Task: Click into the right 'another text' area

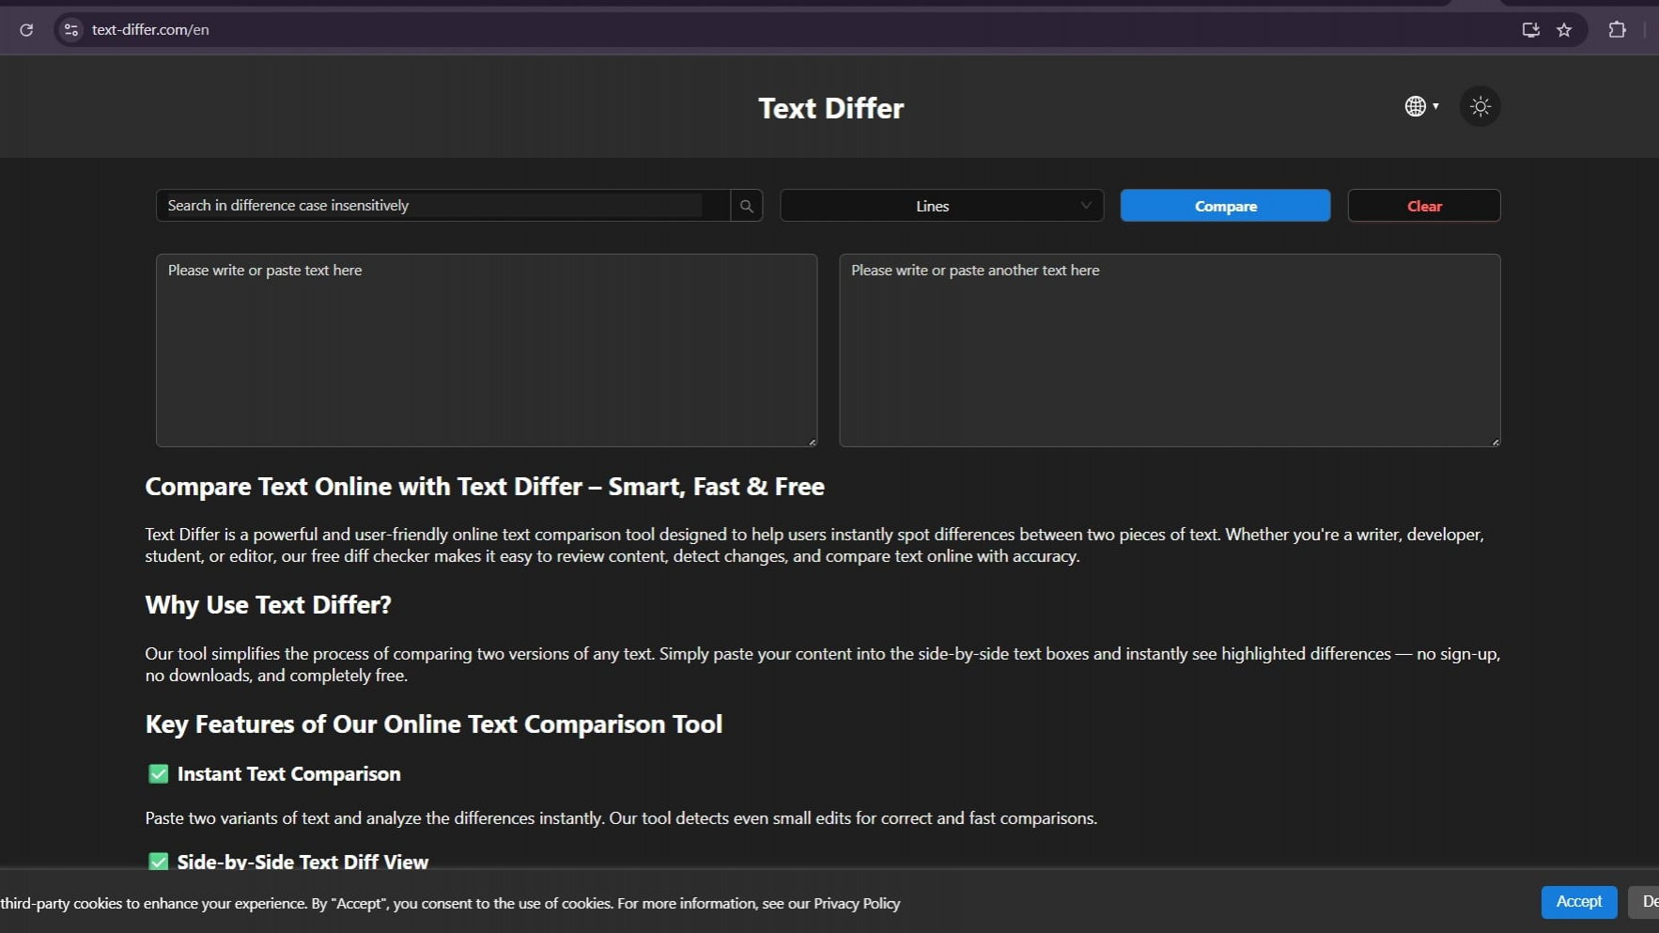Action: tap(1169, 350)
